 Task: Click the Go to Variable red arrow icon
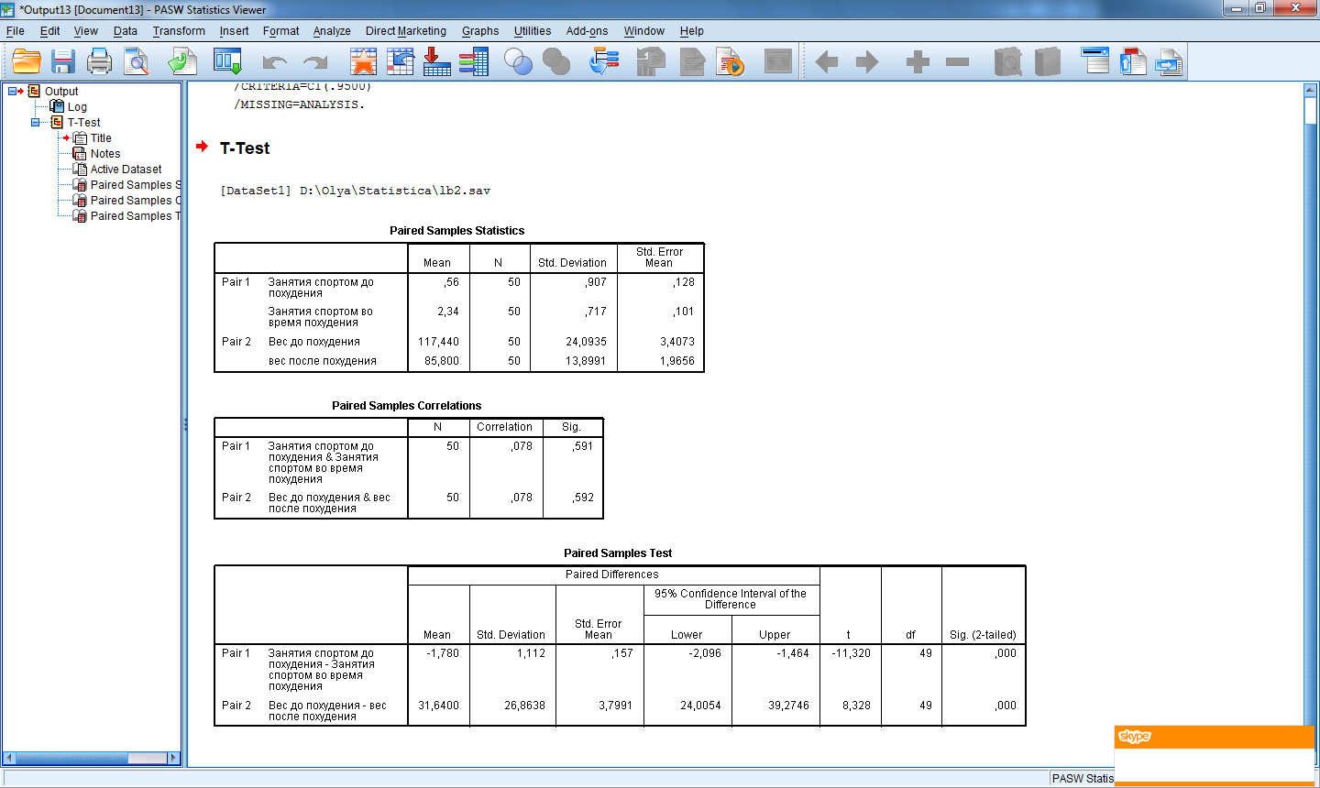coord(437,62)
